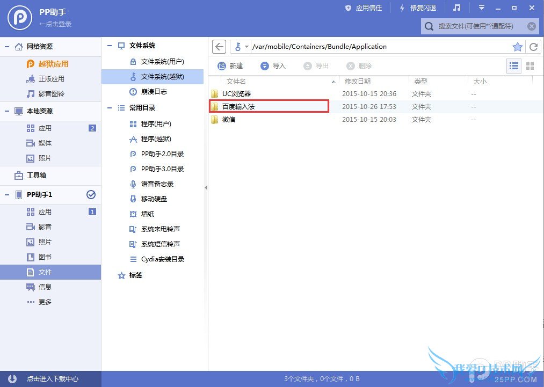Image resolution: width=544 pixels, height=387 pixels.
Task: Collapse the 常用目录 tree group
Action: click(110, 108)
